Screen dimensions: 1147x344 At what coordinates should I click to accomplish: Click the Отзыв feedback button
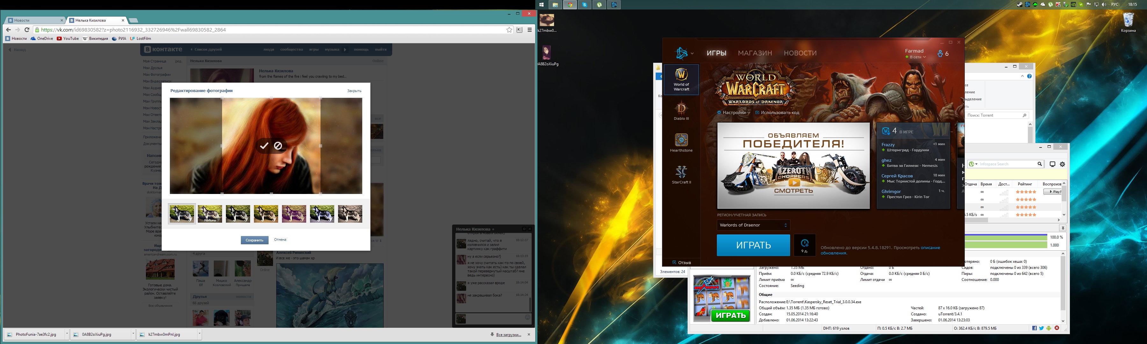click(682, 262)
